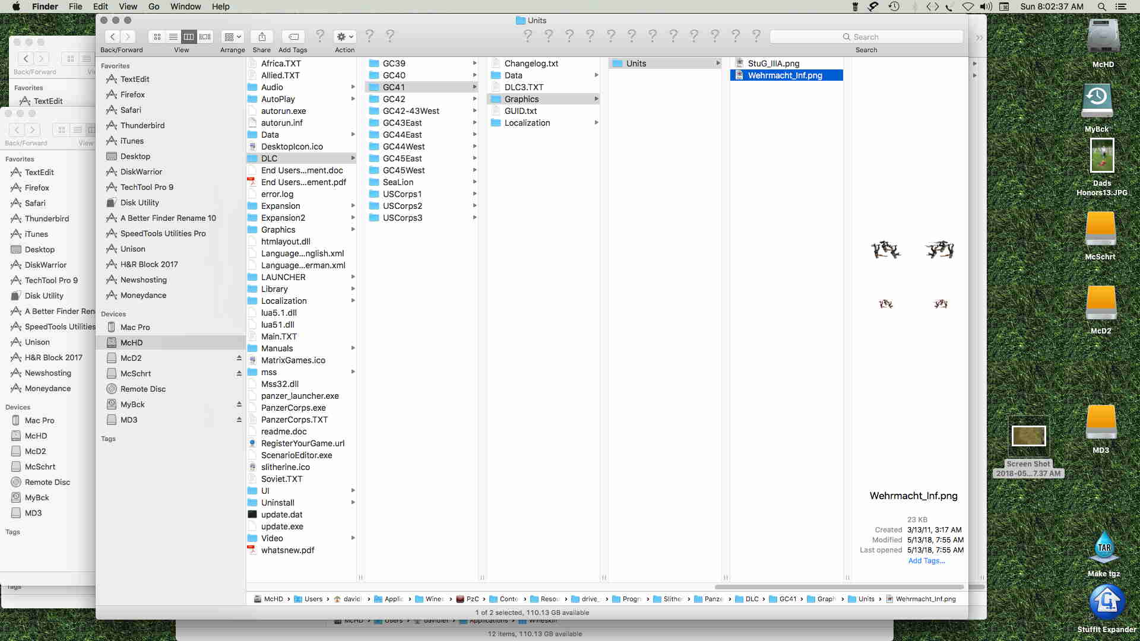Click the Add Tags… link in preview
The image size is (1140, 641).
pos(926,561)
